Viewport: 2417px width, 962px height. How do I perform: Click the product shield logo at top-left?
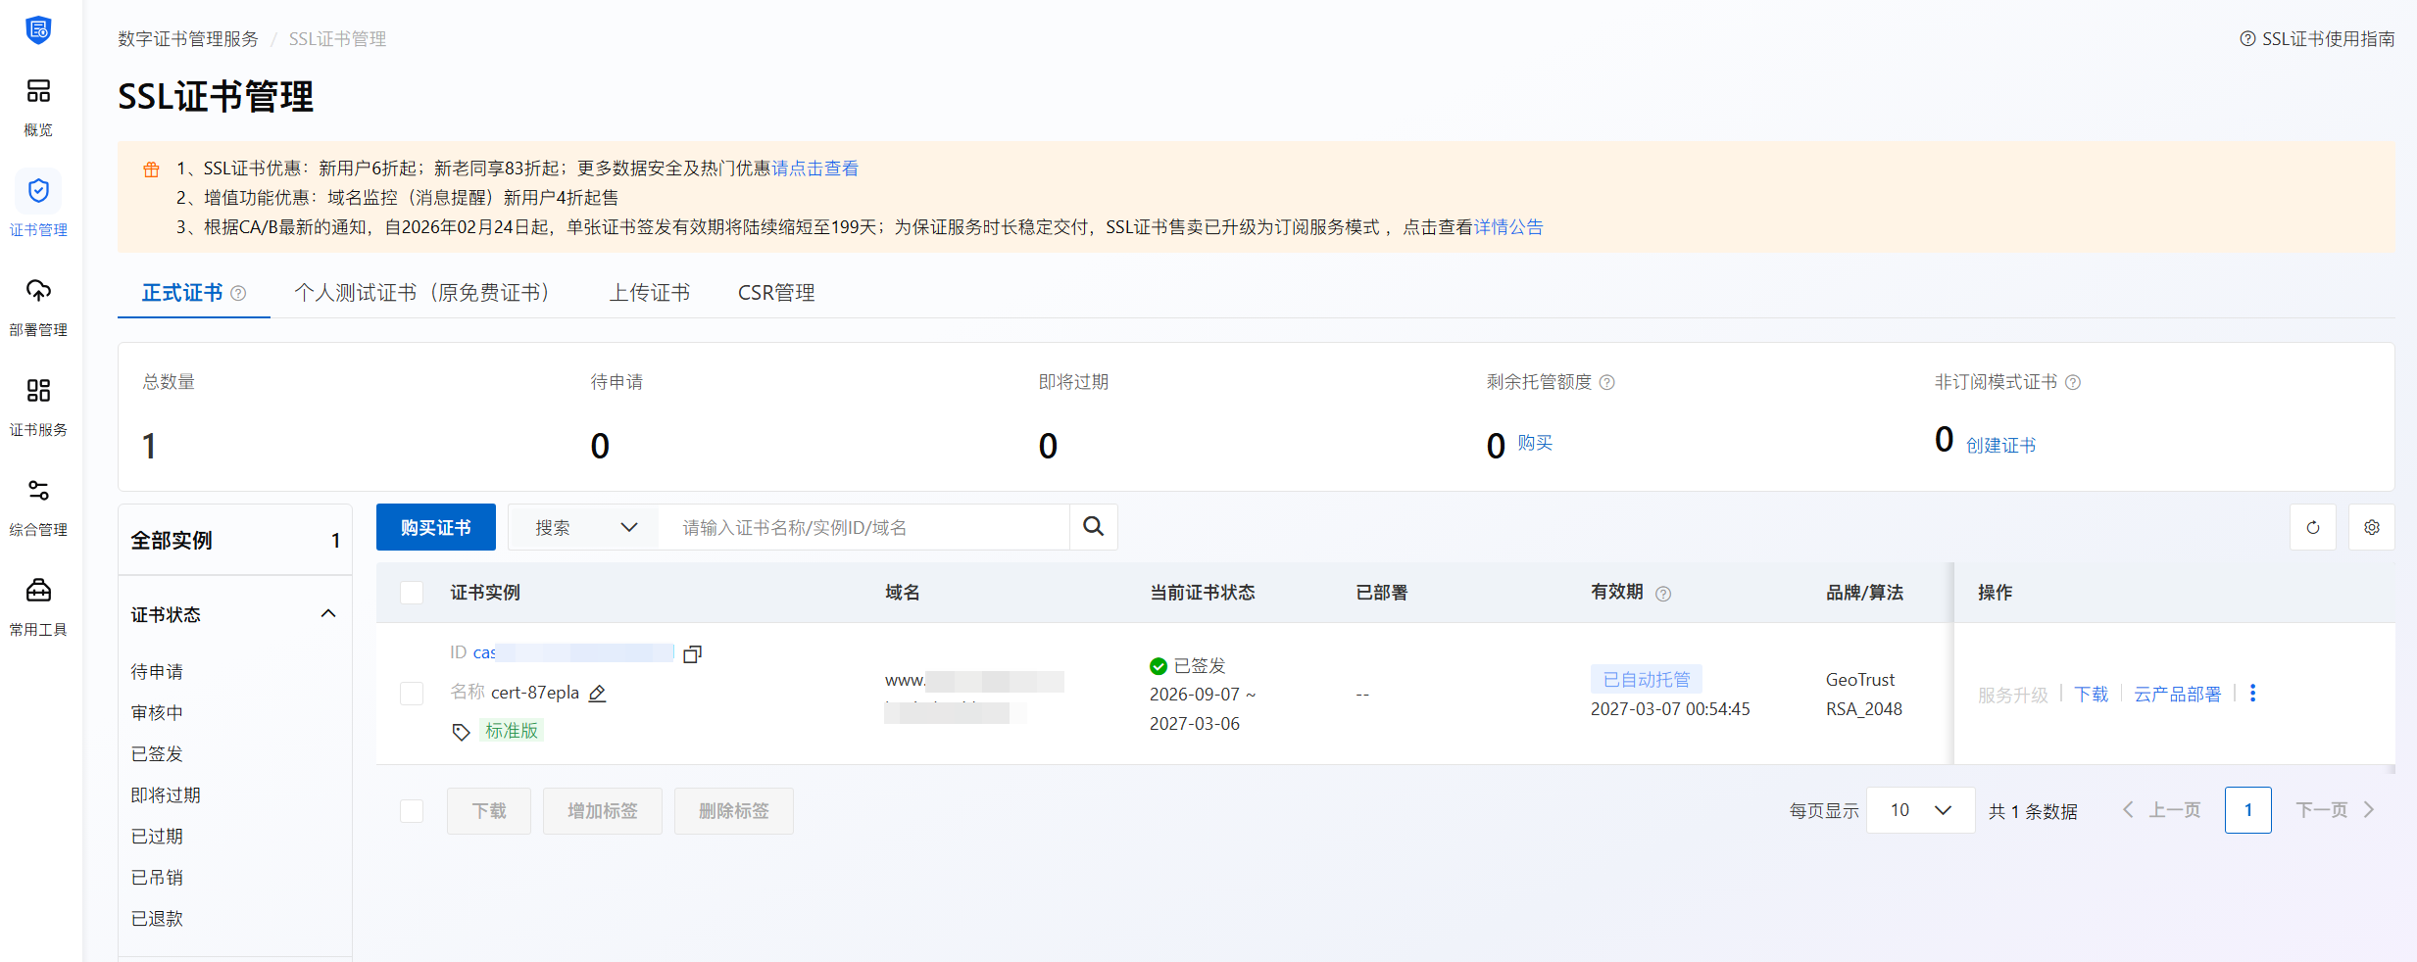tap(38, 30)
